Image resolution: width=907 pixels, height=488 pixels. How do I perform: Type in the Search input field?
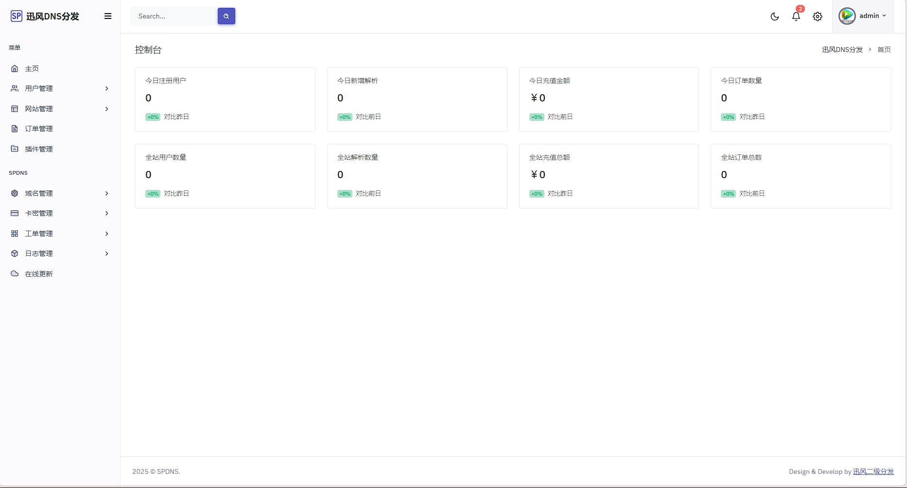pos(174,16)
